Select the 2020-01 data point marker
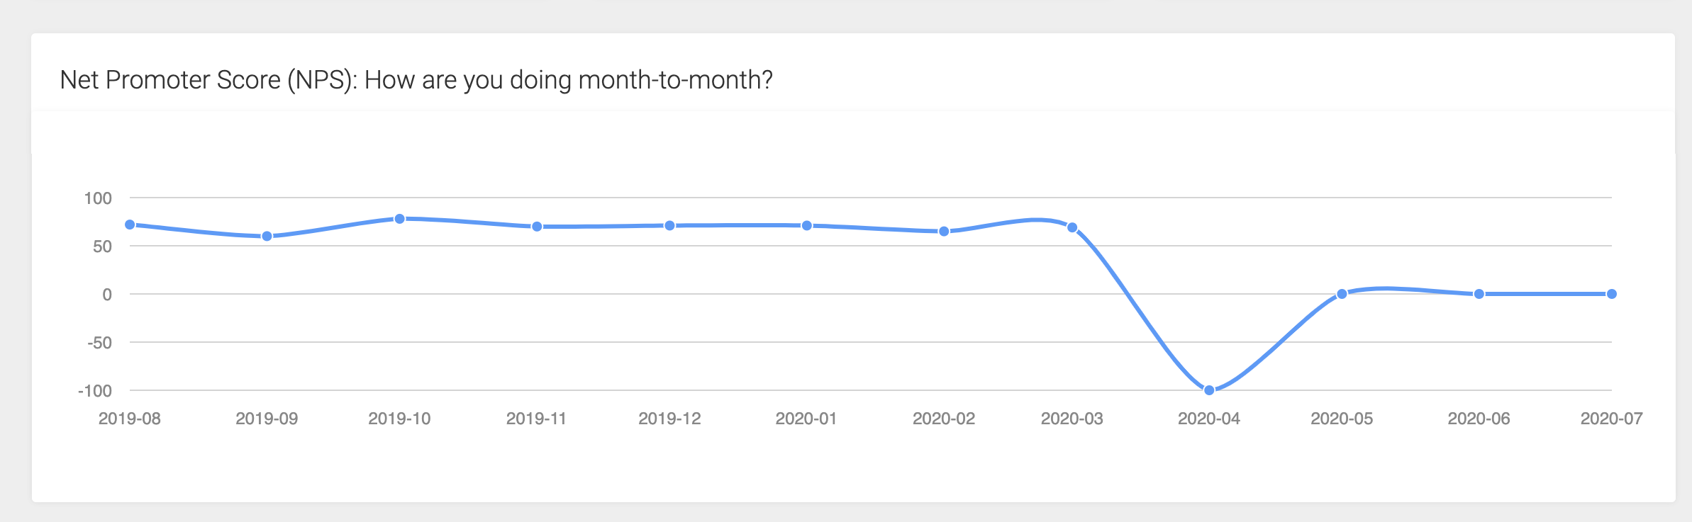 tap(806, 225)
